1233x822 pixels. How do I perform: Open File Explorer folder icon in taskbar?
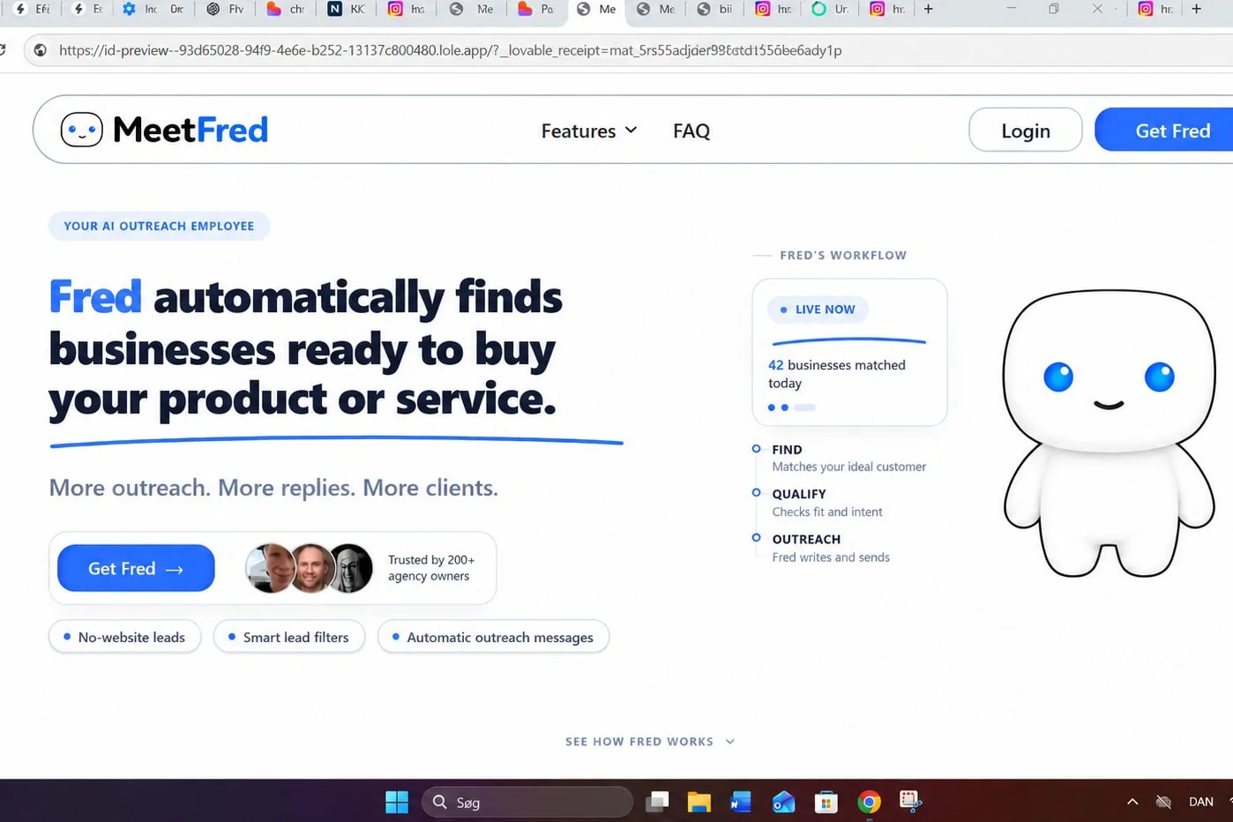pos(699,802)
